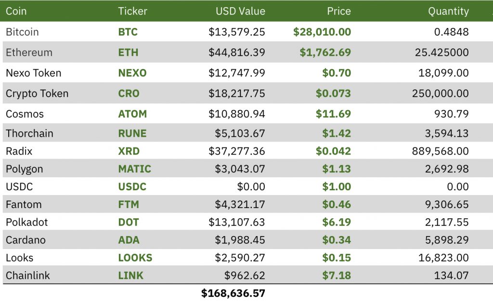This screenshot has height=303, width=493.
Task: Click the MATIC ticker cell
Action: [x=135, y=169]
